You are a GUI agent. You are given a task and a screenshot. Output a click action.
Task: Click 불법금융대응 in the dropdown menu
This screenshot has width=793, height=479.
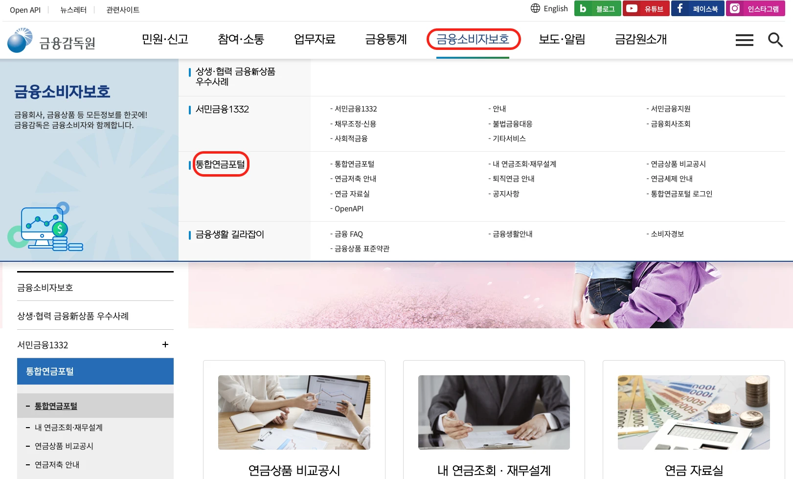512,124
